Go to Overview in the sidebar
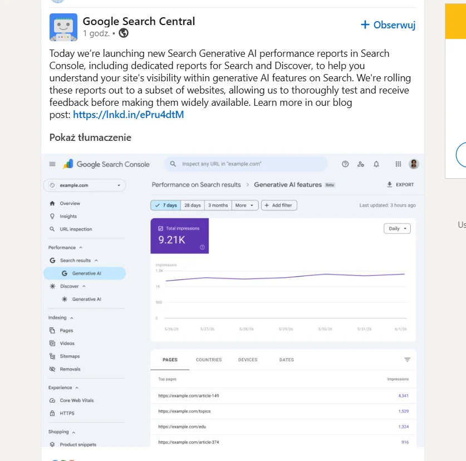 point(70,203)
